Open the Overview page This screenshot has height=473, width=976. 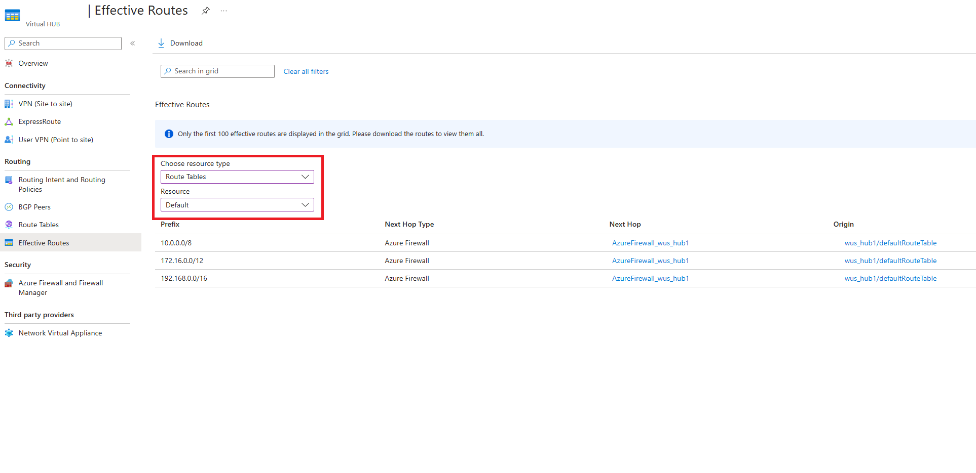[32, 63]
